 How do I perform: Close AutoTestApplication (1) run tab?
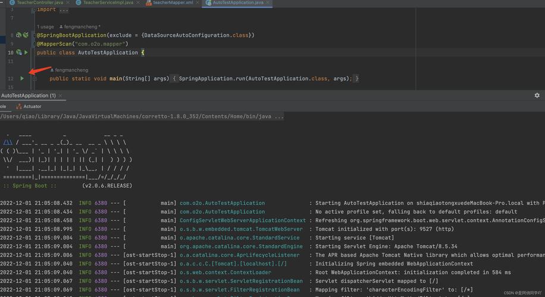[x=60, y=96]
